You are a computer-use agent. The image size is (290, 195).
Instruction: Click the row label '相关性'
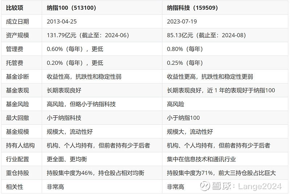coord(14,187)
